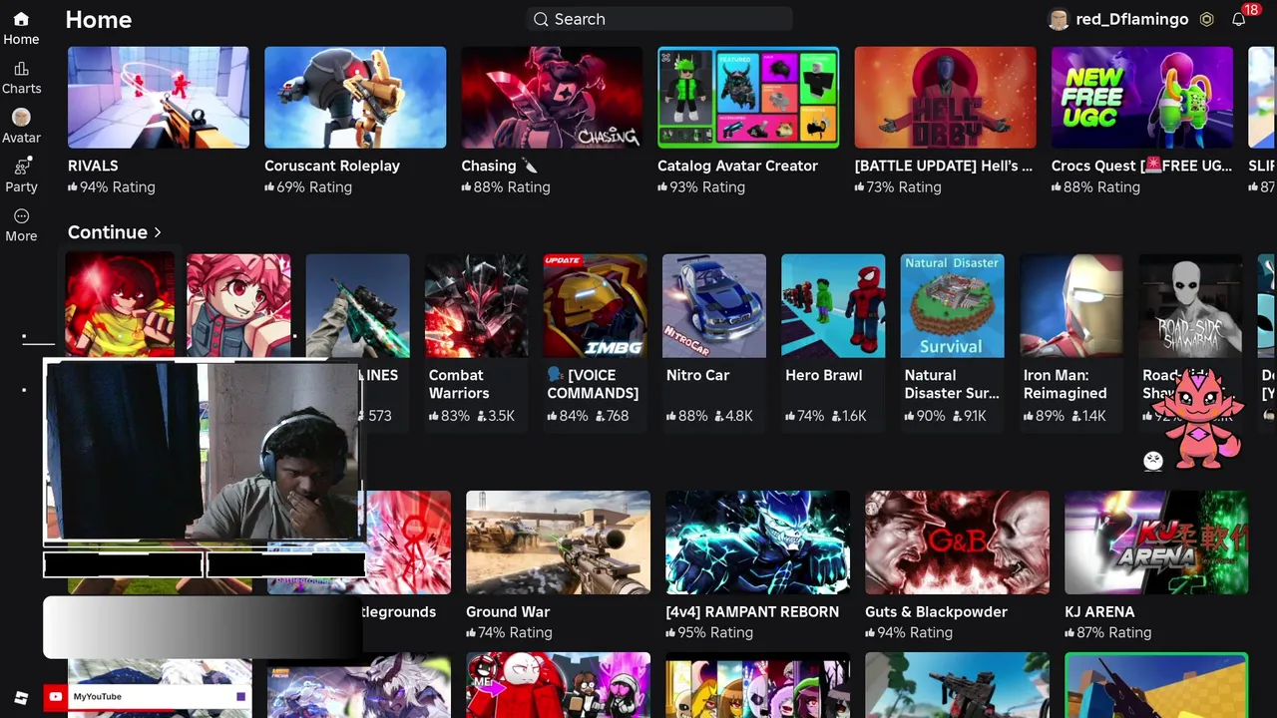The image size is (1277, 718).
Task: Click the Continue section heading
Action: 108,232
